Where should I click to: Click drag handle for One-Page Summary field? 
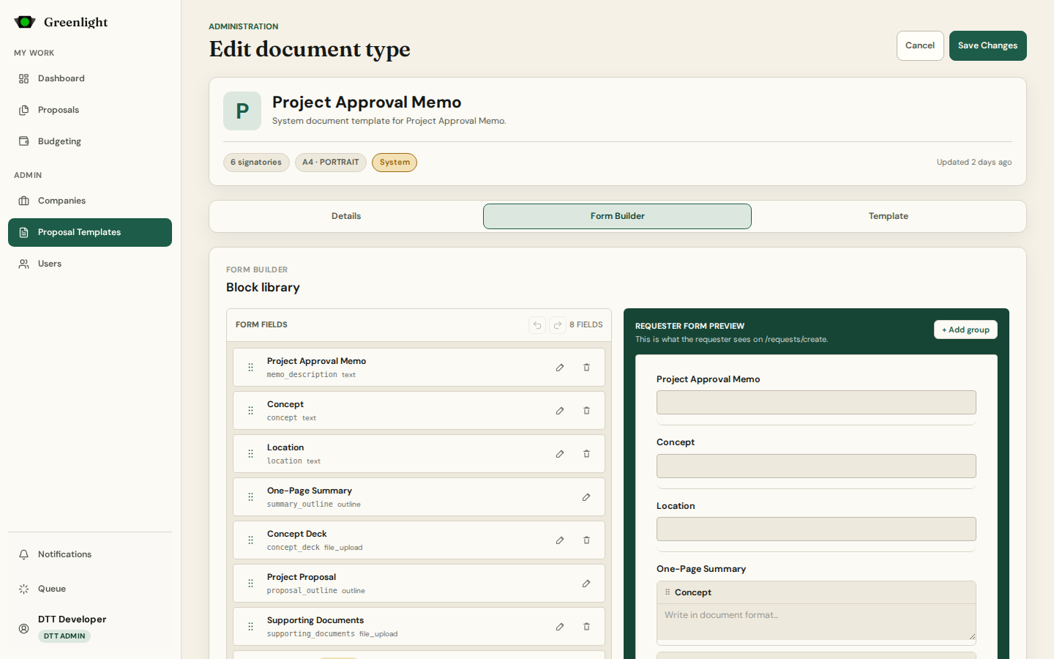(x=250, y=497)
